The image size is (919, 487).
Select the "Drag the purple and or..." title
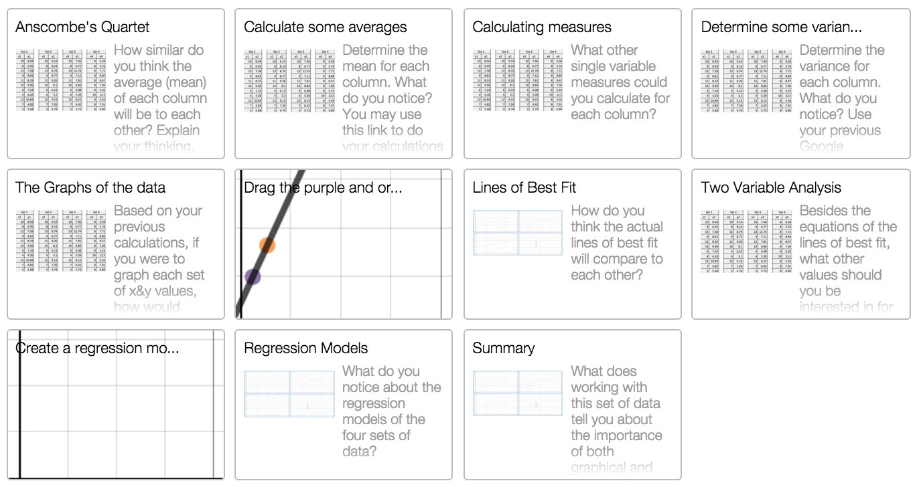(x=323, y=188)
